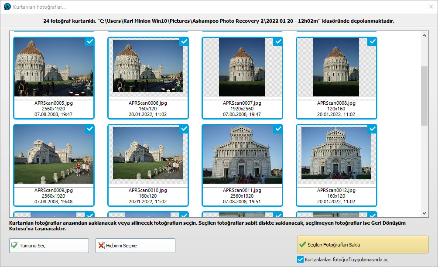Uncheck the APRScan0005.jpg selection checkmark
This screenshot has width=438, height=267.
89,41
